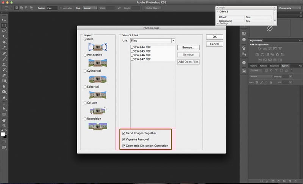The height and width of the screenshot is (184, 303).
Task: Open the Info panel icon
Action: click(x=244, y=40)
